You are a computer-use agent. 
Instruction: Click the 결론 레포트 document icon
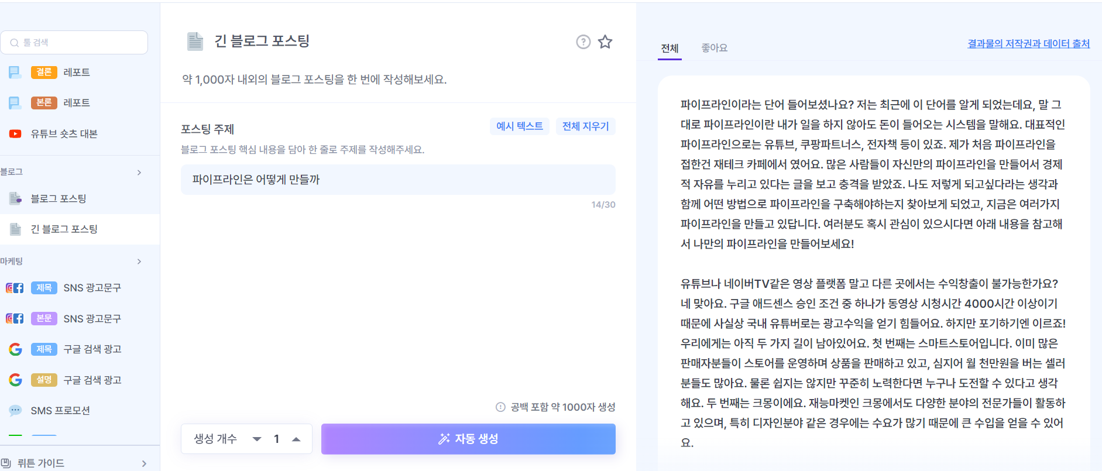(x=15, y=72)
